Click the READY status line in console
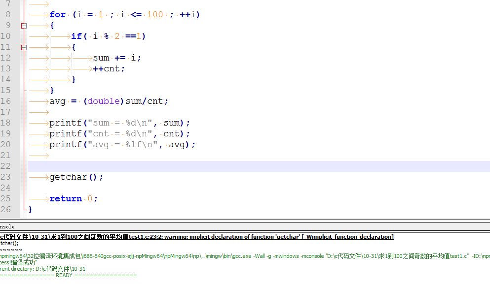Screen dimensions: 490x286 click(69, 275)
